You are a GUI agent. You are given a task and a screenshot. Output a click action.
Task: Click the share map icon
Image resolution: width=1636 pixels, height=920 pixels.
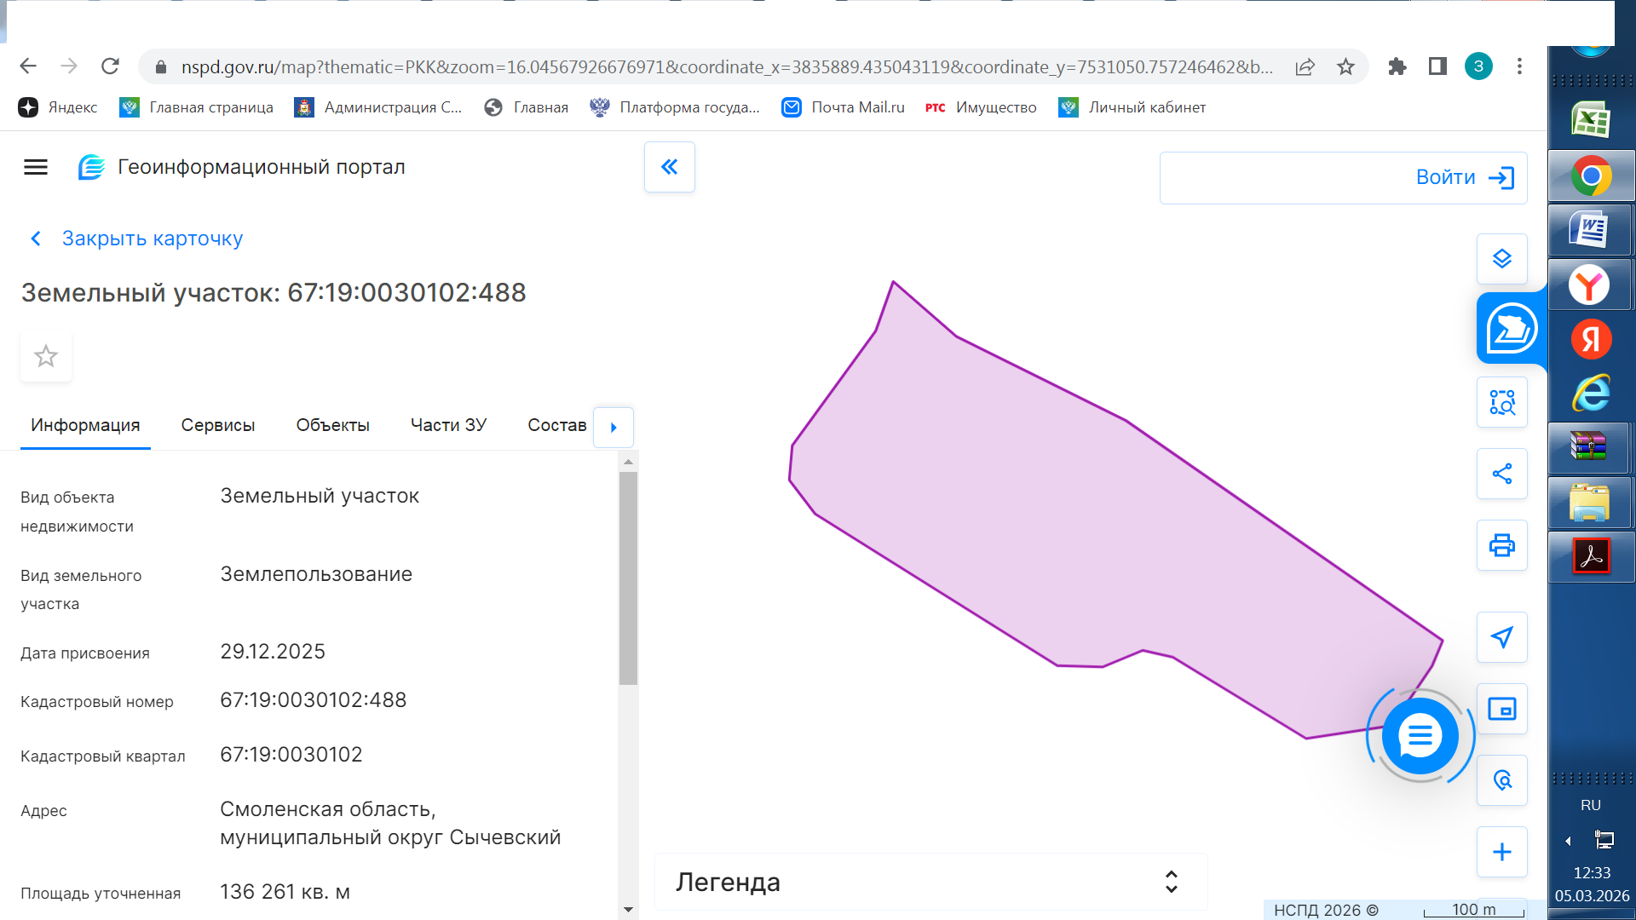pos(1501,474)
